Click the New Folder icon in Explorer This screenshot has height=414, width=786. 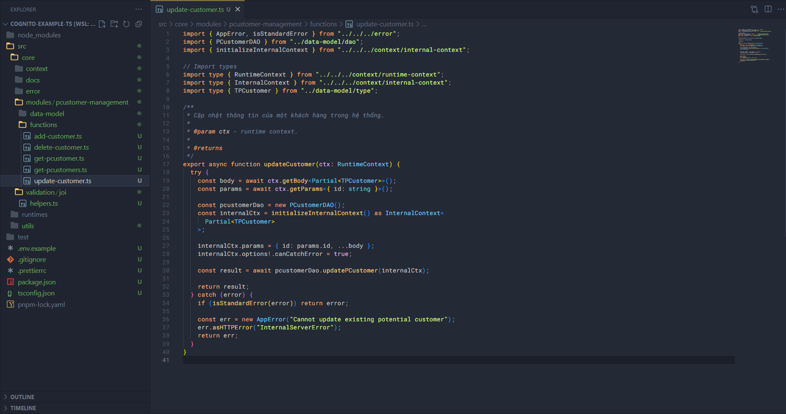coord(114,24)
